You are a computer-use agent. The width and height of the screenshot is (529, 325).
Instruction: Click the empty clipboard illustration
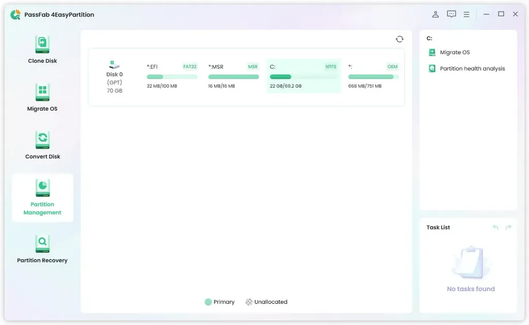coord(471,263)
